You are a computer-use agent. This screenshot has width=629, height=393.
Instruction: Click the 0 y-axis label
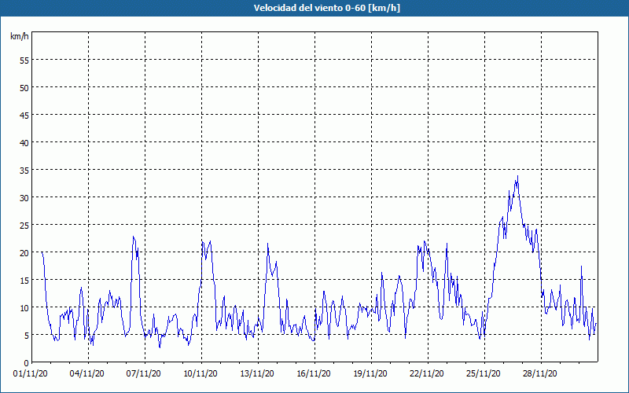27,363
